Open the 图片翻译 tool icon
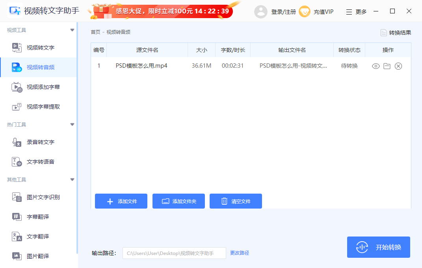Viewport: 422px width, 268px height. (x=17, y=256)
